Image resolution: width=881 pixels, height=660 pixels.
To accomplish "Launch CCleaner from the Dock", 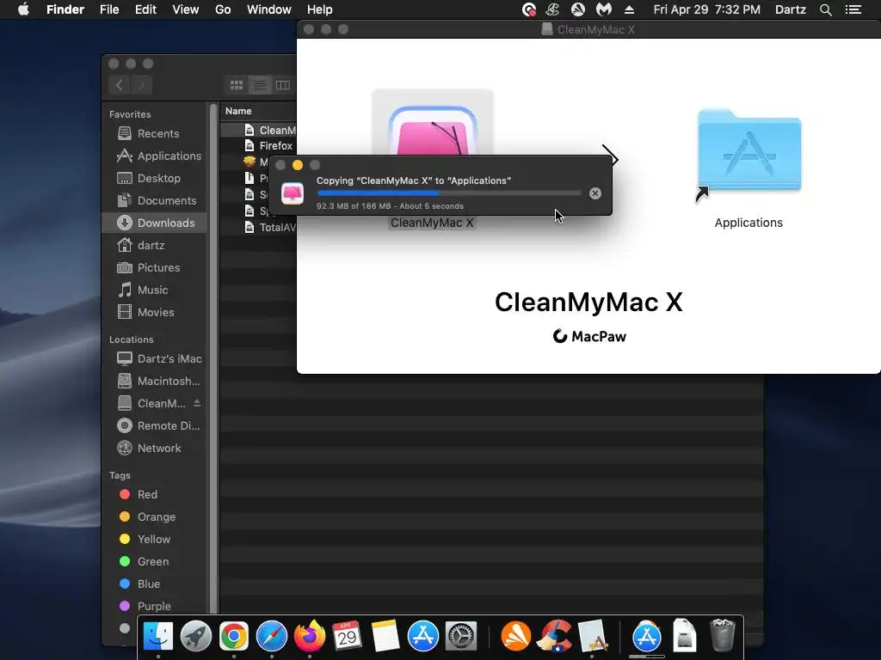I will coord(553,636).
